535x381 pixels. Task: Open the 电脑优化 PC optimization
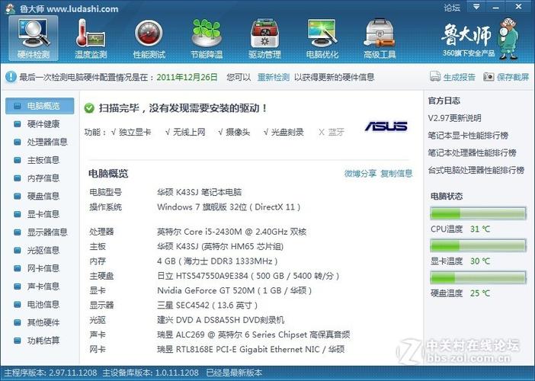pos(322,38)
